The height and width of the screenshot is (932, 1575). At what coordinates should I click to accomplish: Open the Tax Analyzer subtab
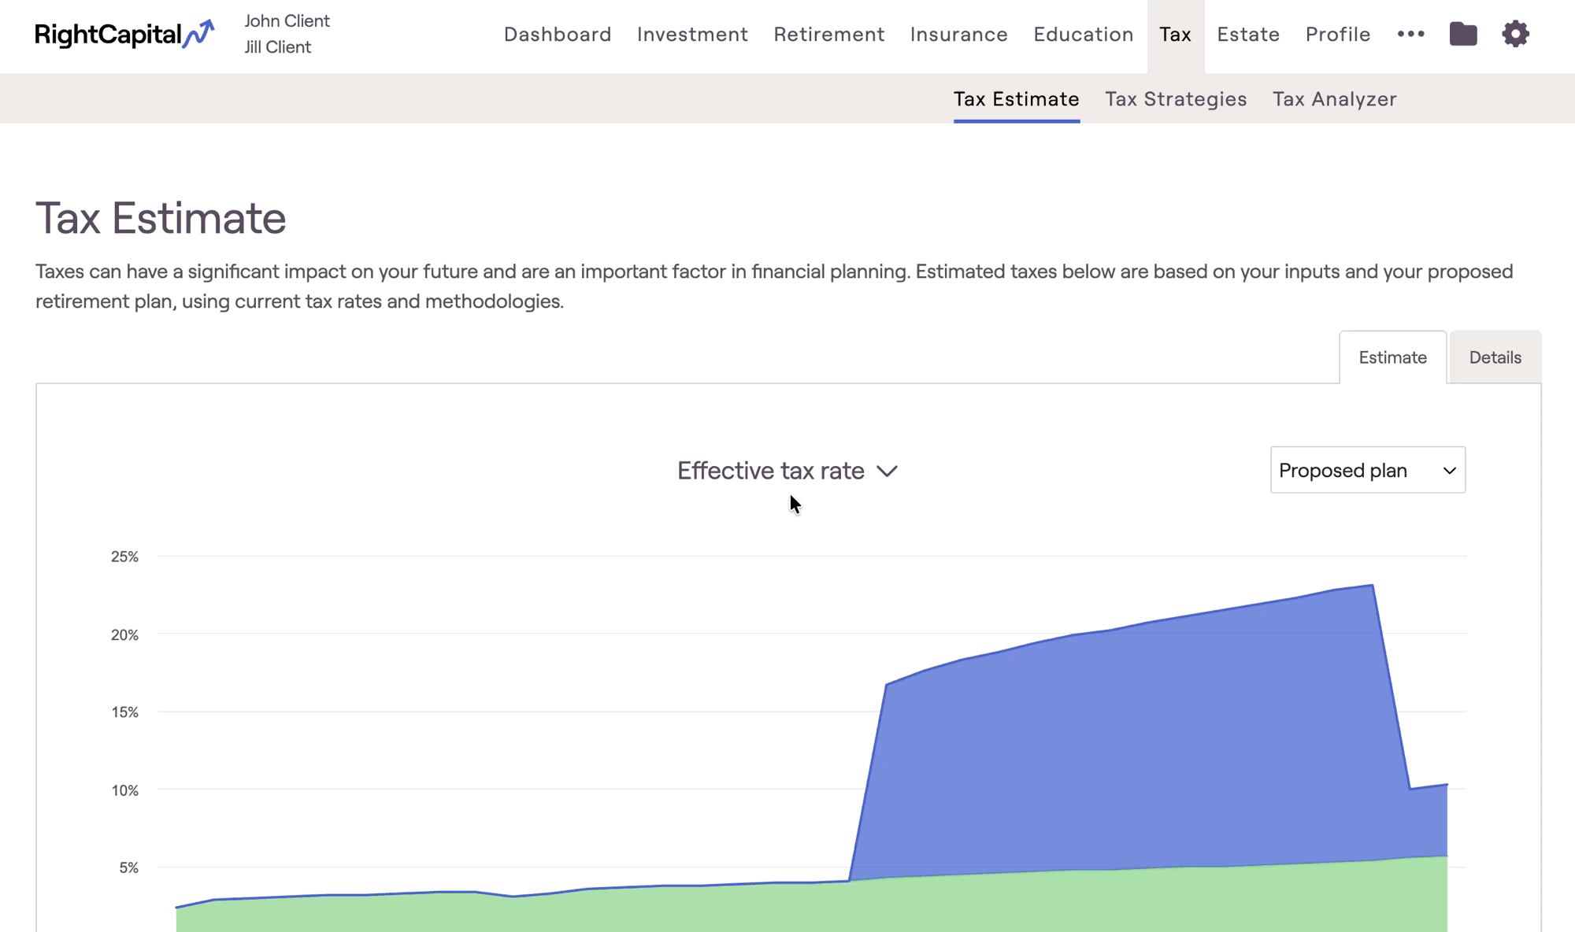1334,99
